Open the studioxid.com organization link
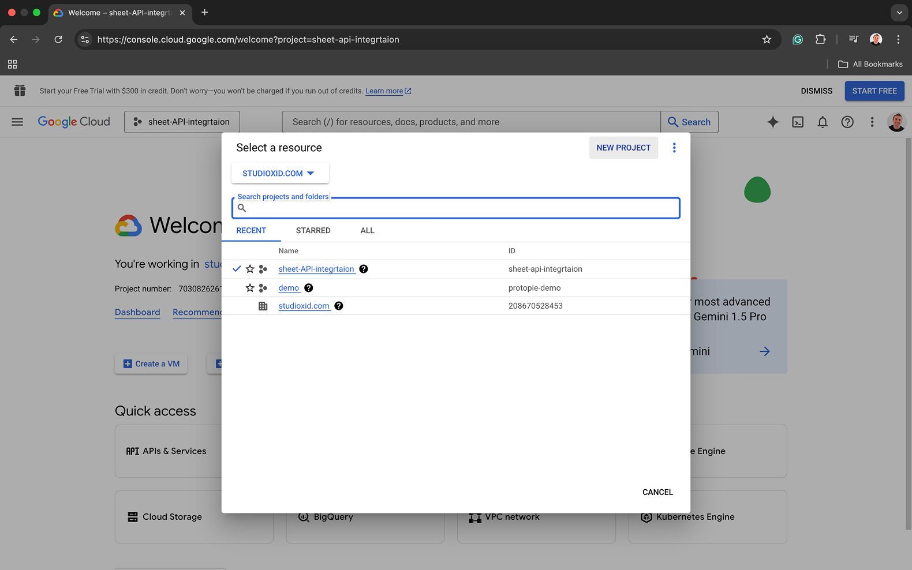 click(x=304, y=306)
